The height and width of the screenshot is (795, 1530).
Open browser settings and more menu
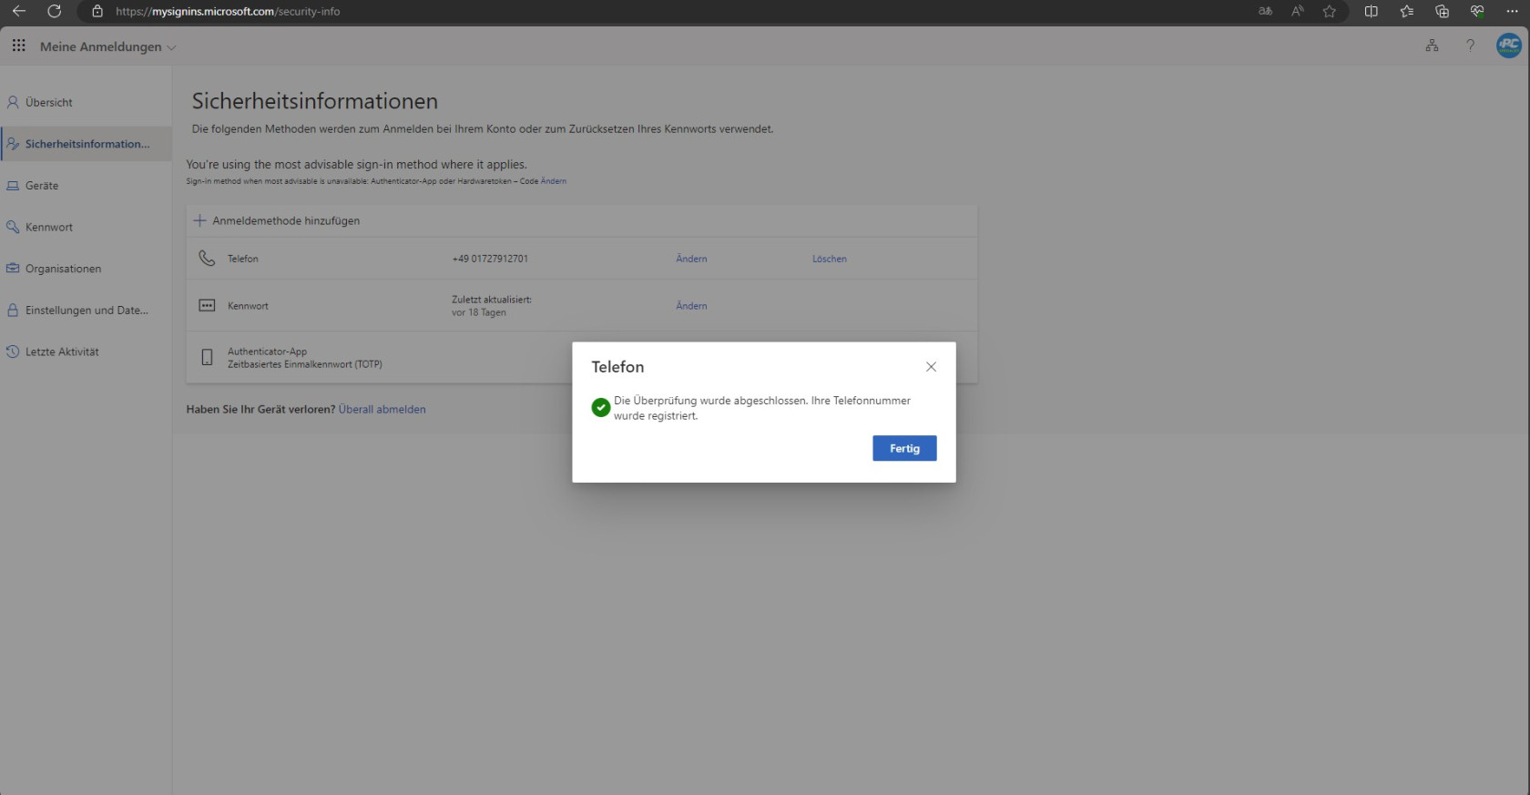[1512, 12]
